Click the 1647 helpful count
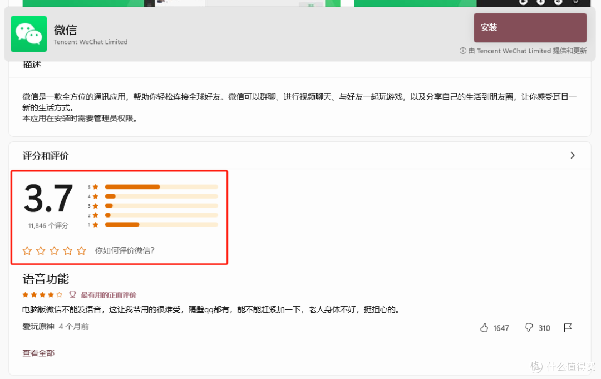The height and width of the screenshot is (379, 601). point(501,328)
